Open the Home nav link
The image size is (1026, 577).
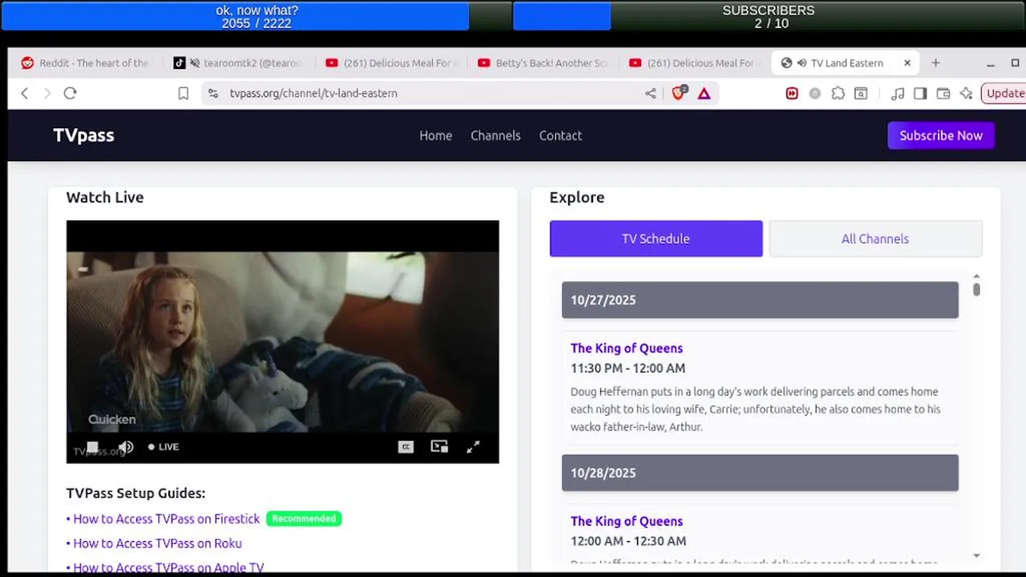pyautogui.click(x=435, y=135)
